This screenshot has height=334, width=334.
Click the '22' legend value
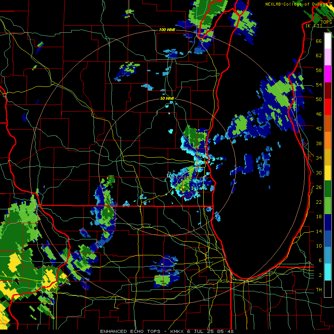pos(319,202)
